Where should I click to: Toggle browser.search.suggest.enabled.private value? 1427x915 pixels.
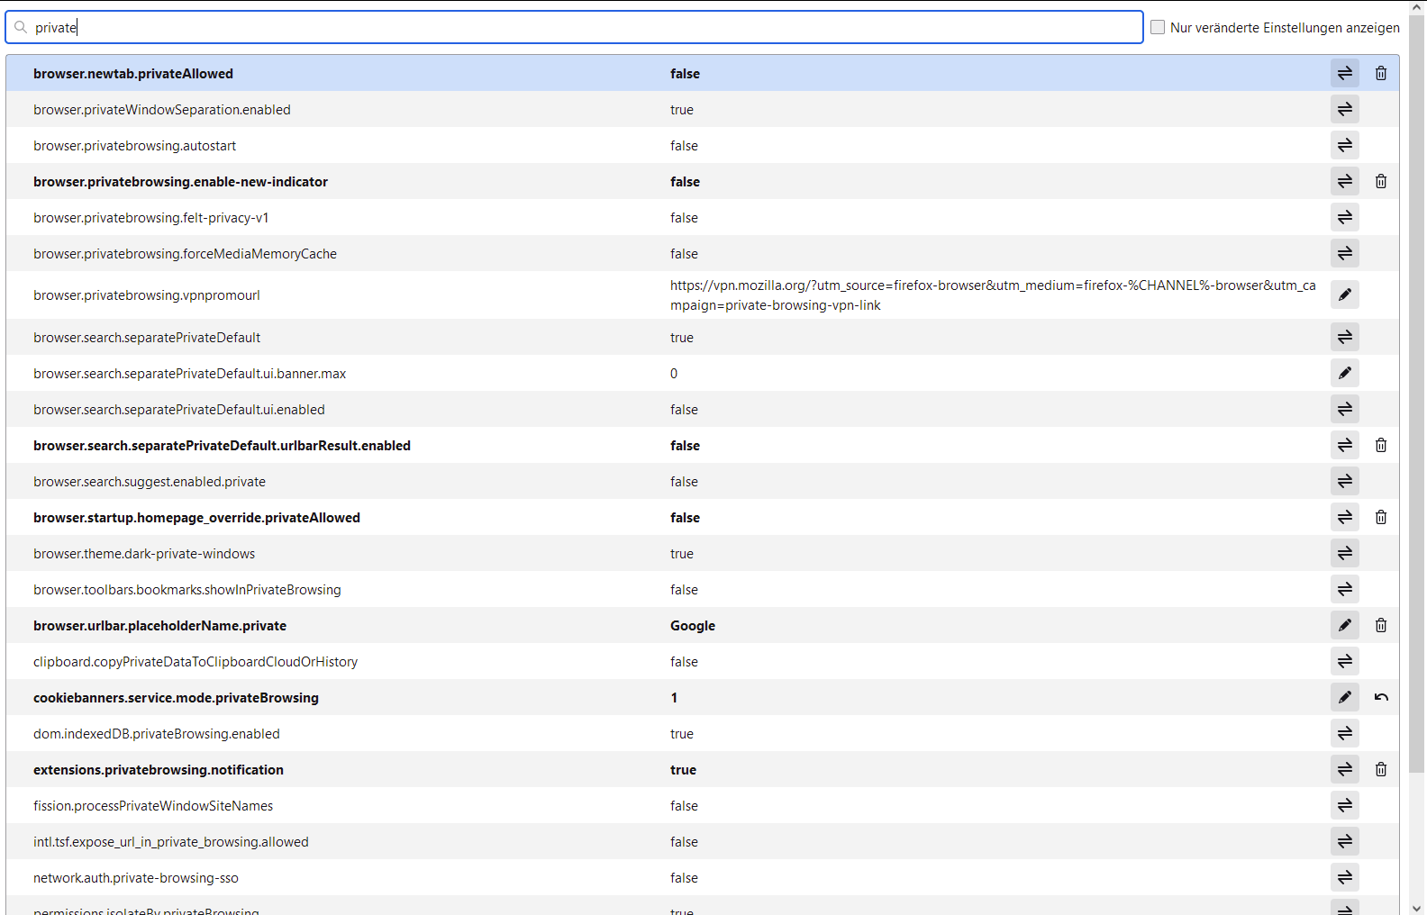click(x=1344, y=481)
